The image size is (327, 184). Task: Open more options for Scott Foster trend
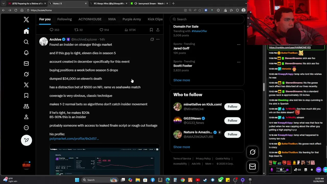[239, 62]
